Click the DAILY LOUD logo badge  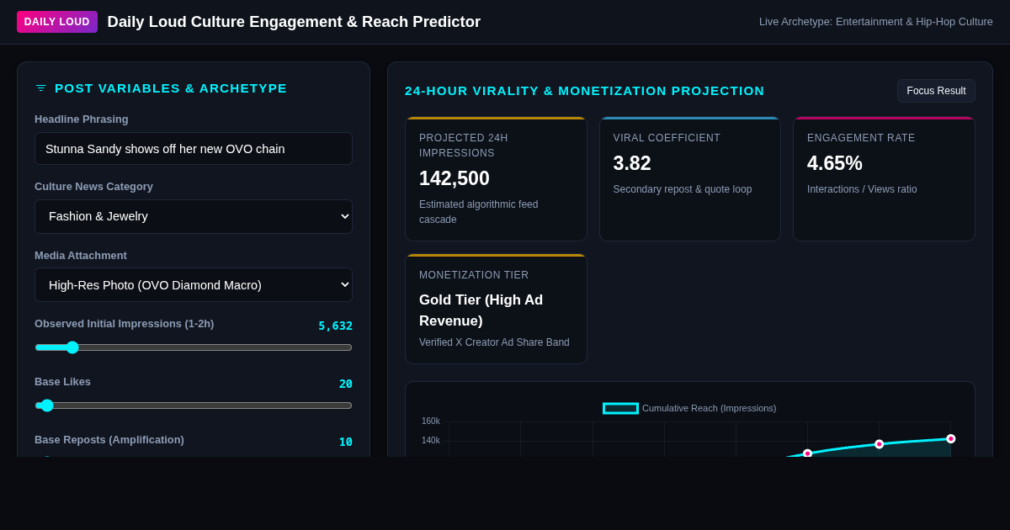tap(57, 22)
